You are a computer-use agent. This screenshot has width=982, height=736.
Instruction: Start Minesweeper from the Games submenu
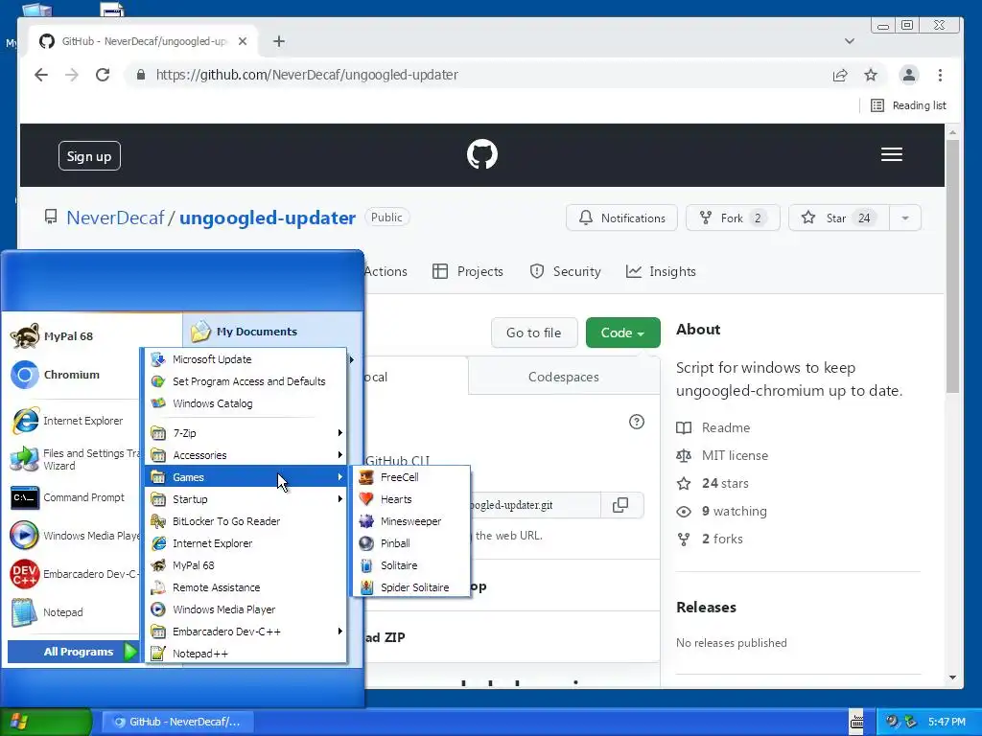(410, 520)
